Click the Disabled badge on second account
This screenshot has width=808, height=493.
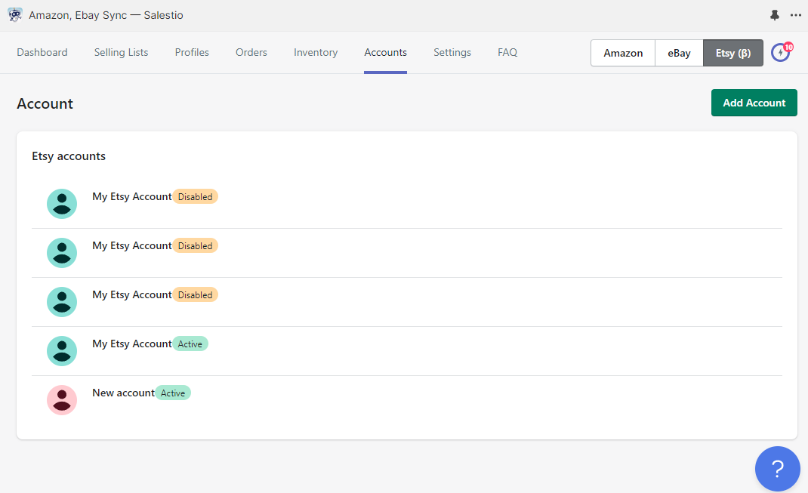[x=195, y=245]
